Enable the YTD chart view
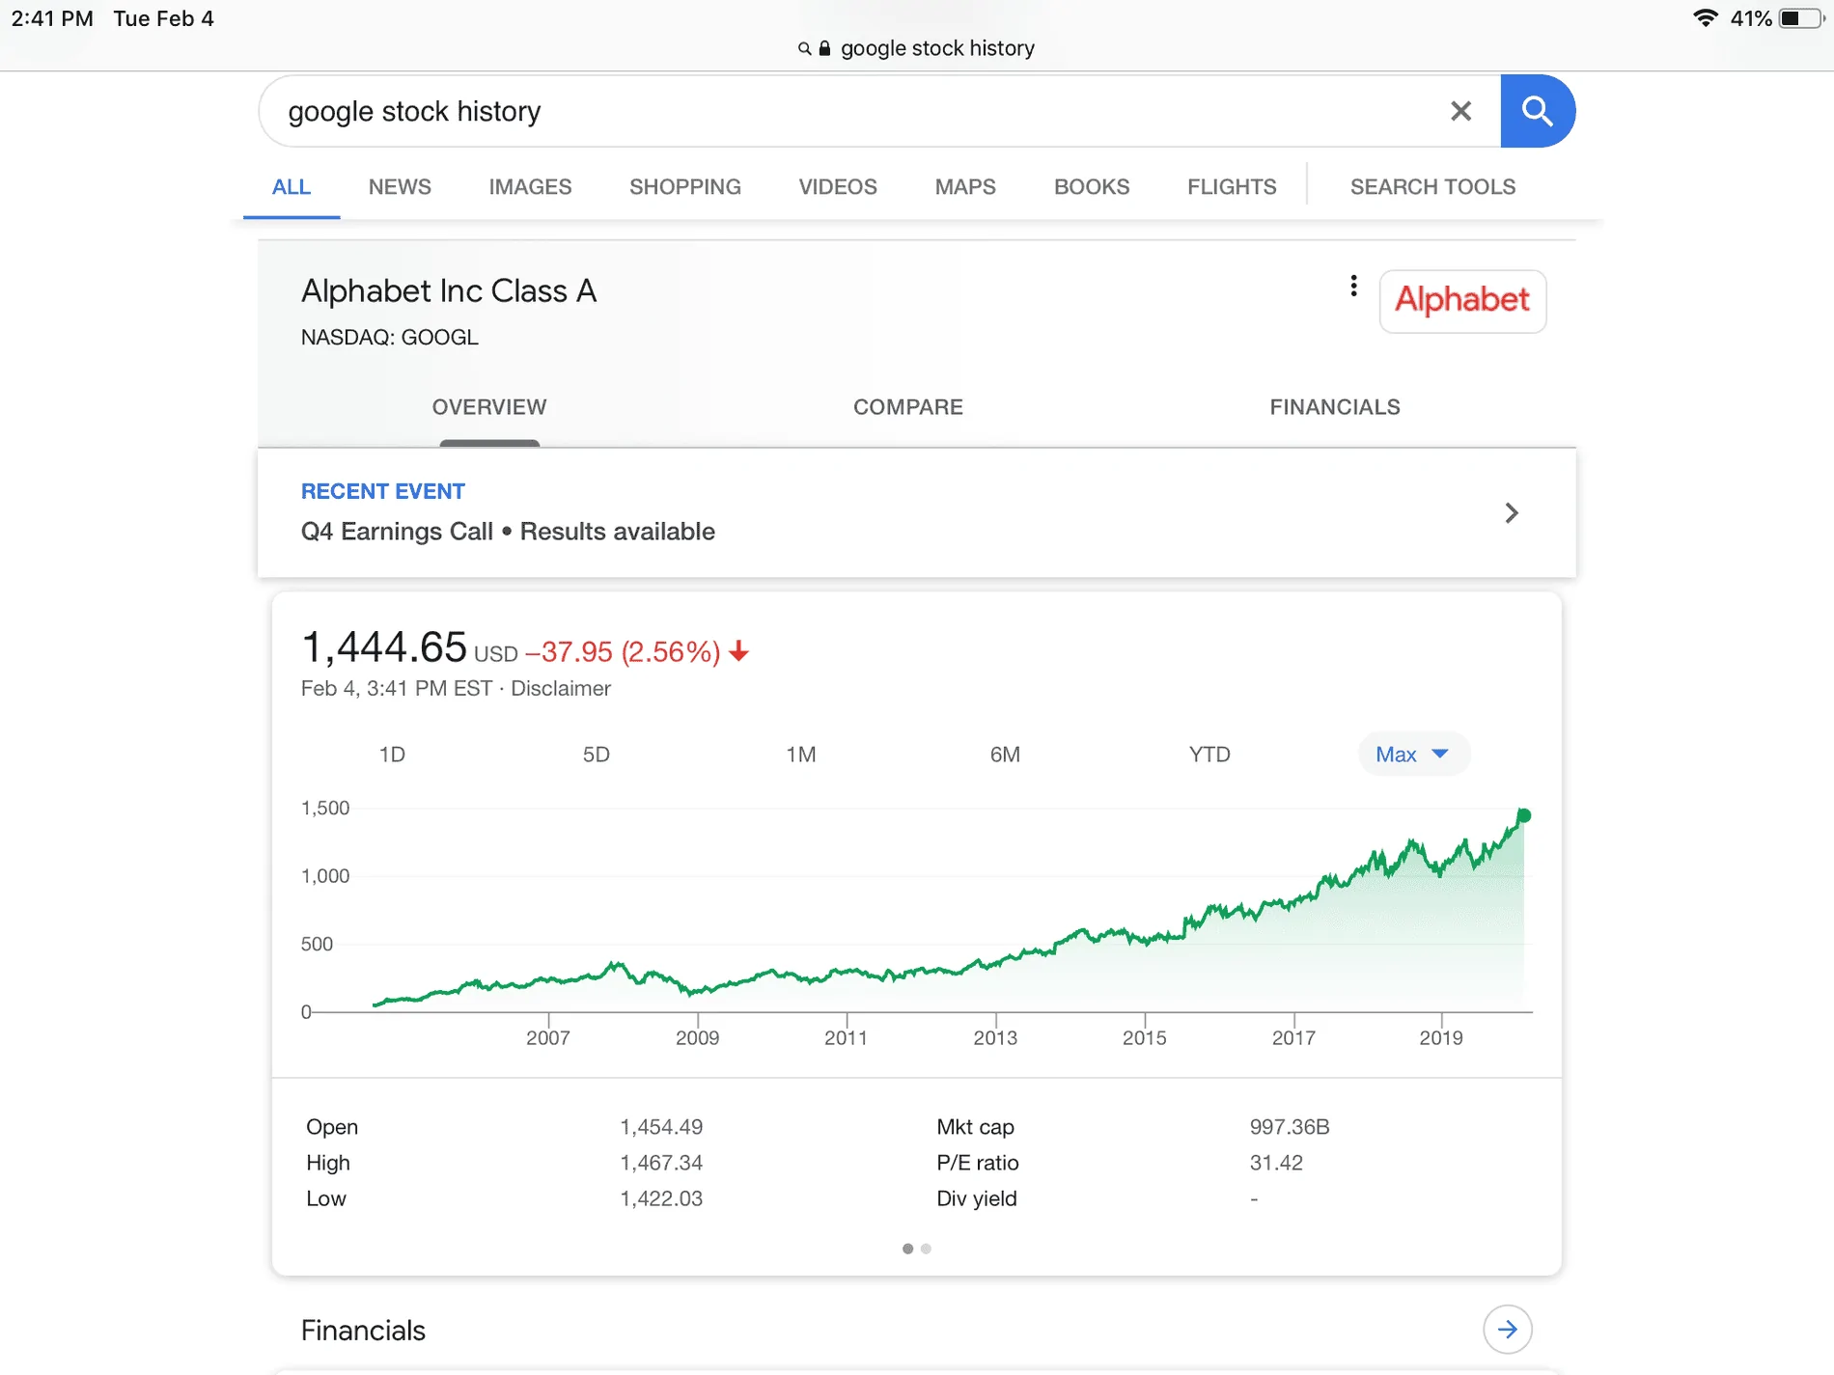1834x1375 pixels. [1209, 754]
